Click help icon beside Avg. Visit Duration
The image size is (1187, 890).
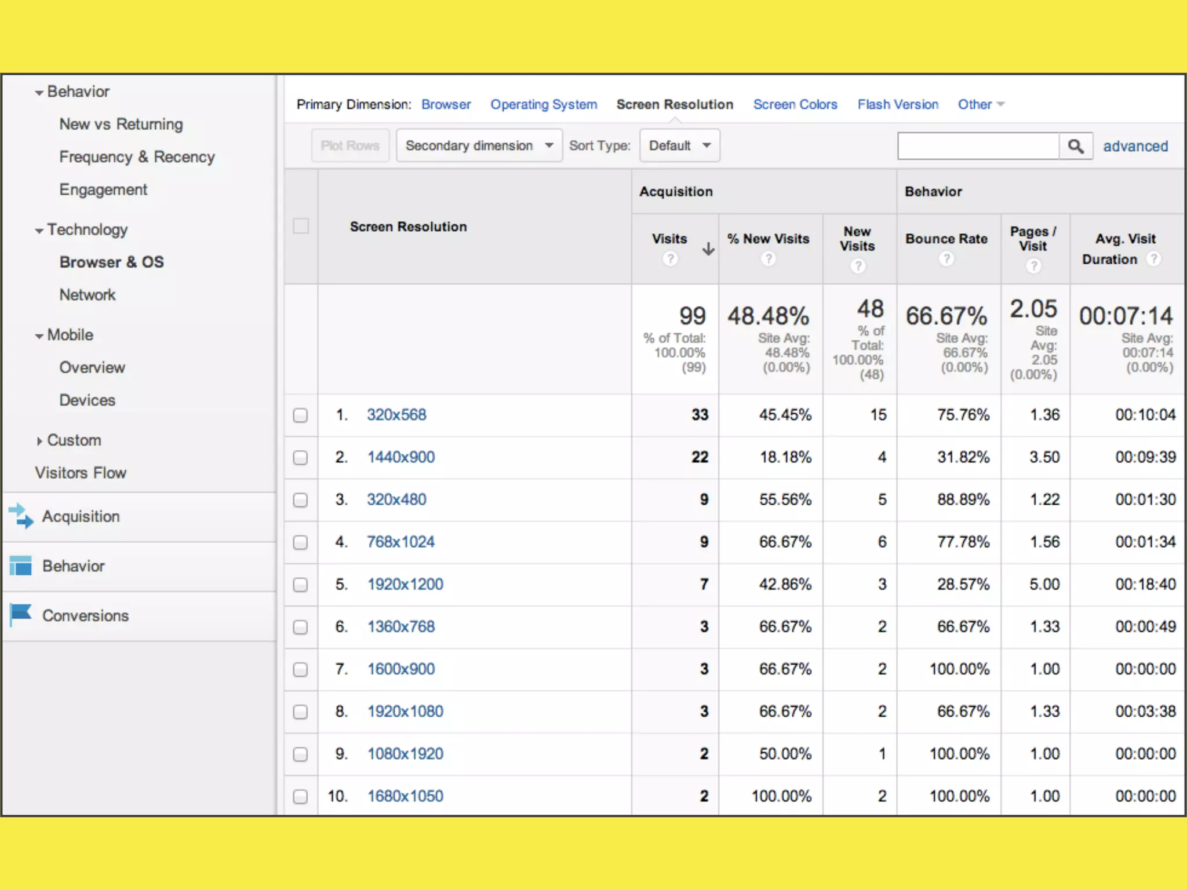(x=1153, y=259)
